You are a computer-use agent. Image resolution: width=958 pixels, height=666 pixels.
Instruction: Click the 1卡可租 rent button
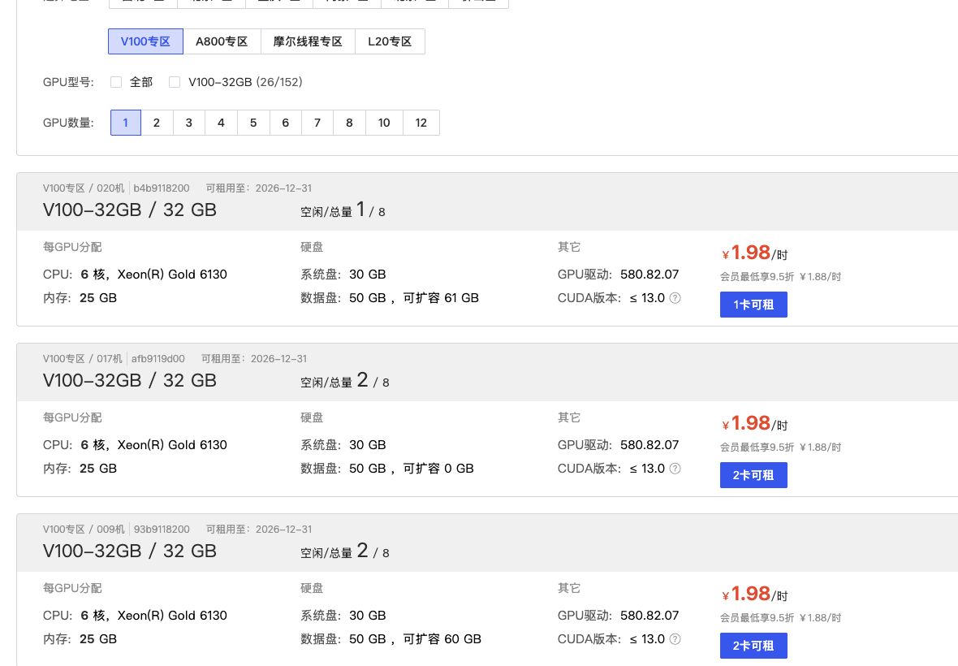(753, 305)
